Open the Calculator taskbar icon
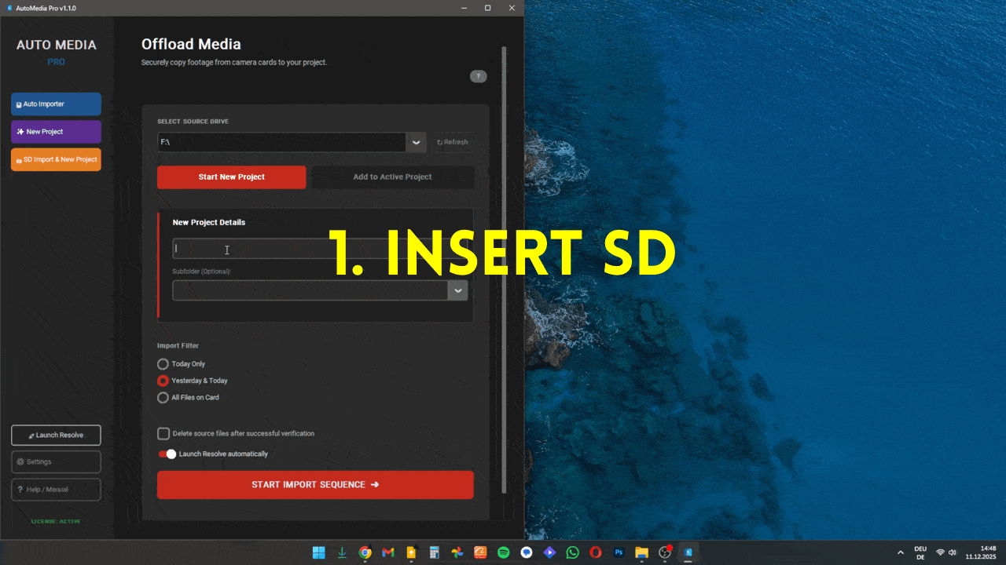 click(x=434, y=552)
